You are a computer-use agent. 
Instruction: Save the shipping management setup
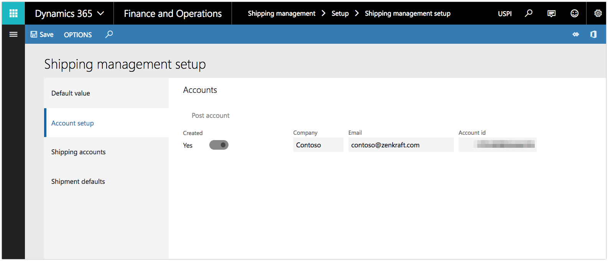click(42, 35)
